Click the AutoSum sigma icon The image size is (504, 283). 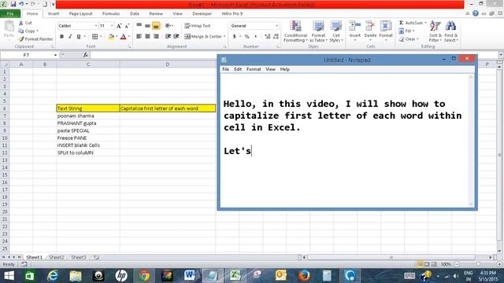click(x=401, y=23)
